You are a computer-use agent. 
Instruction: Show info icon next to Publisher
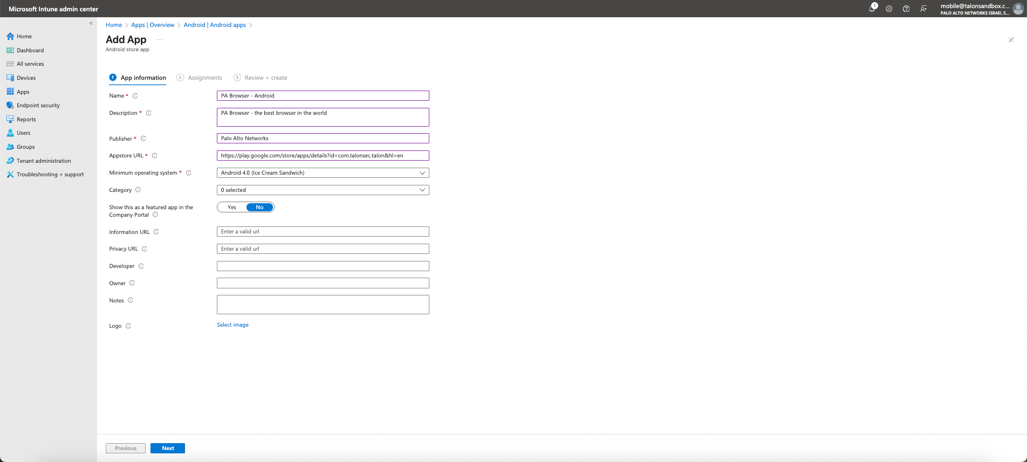click(x=143, y=139)
